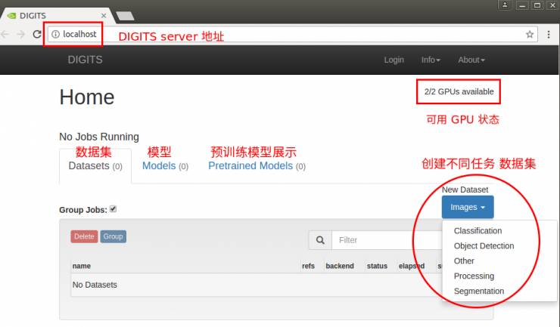Toggle the Group Jobs checkbox
The width and height of the screenshot is (560, 327).
[x=114, y=209]
